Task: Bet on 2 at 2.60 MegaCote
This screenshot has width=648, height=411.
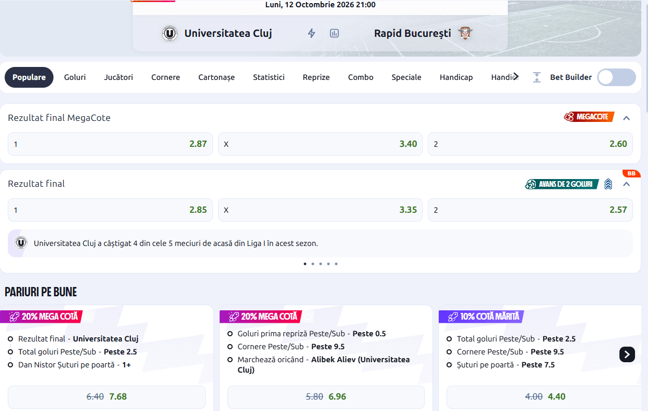Action: [x=530, y=144]
